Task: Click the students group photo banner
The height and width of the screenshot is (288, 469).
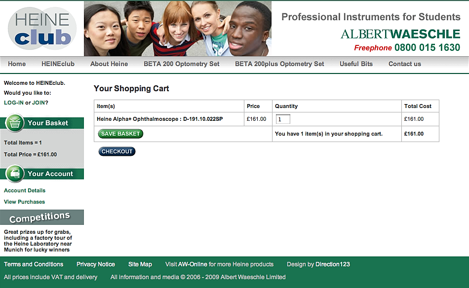Action: 178,29
